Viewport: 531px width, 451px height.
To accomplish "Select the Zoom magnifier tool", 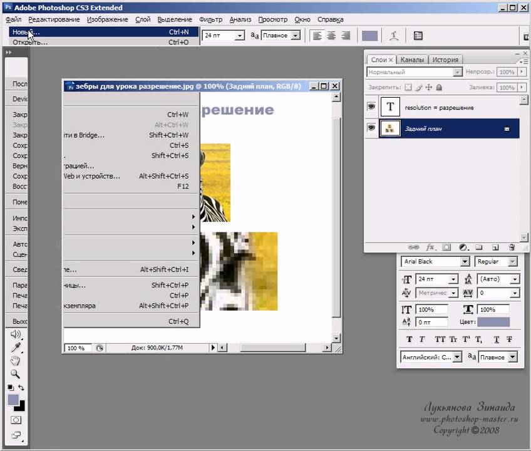I will [15, 374].
